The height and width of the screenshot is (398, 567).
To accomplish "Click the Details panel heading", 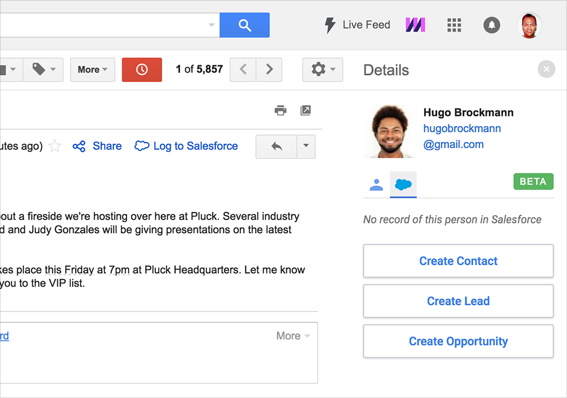I will tap(386, 70).
